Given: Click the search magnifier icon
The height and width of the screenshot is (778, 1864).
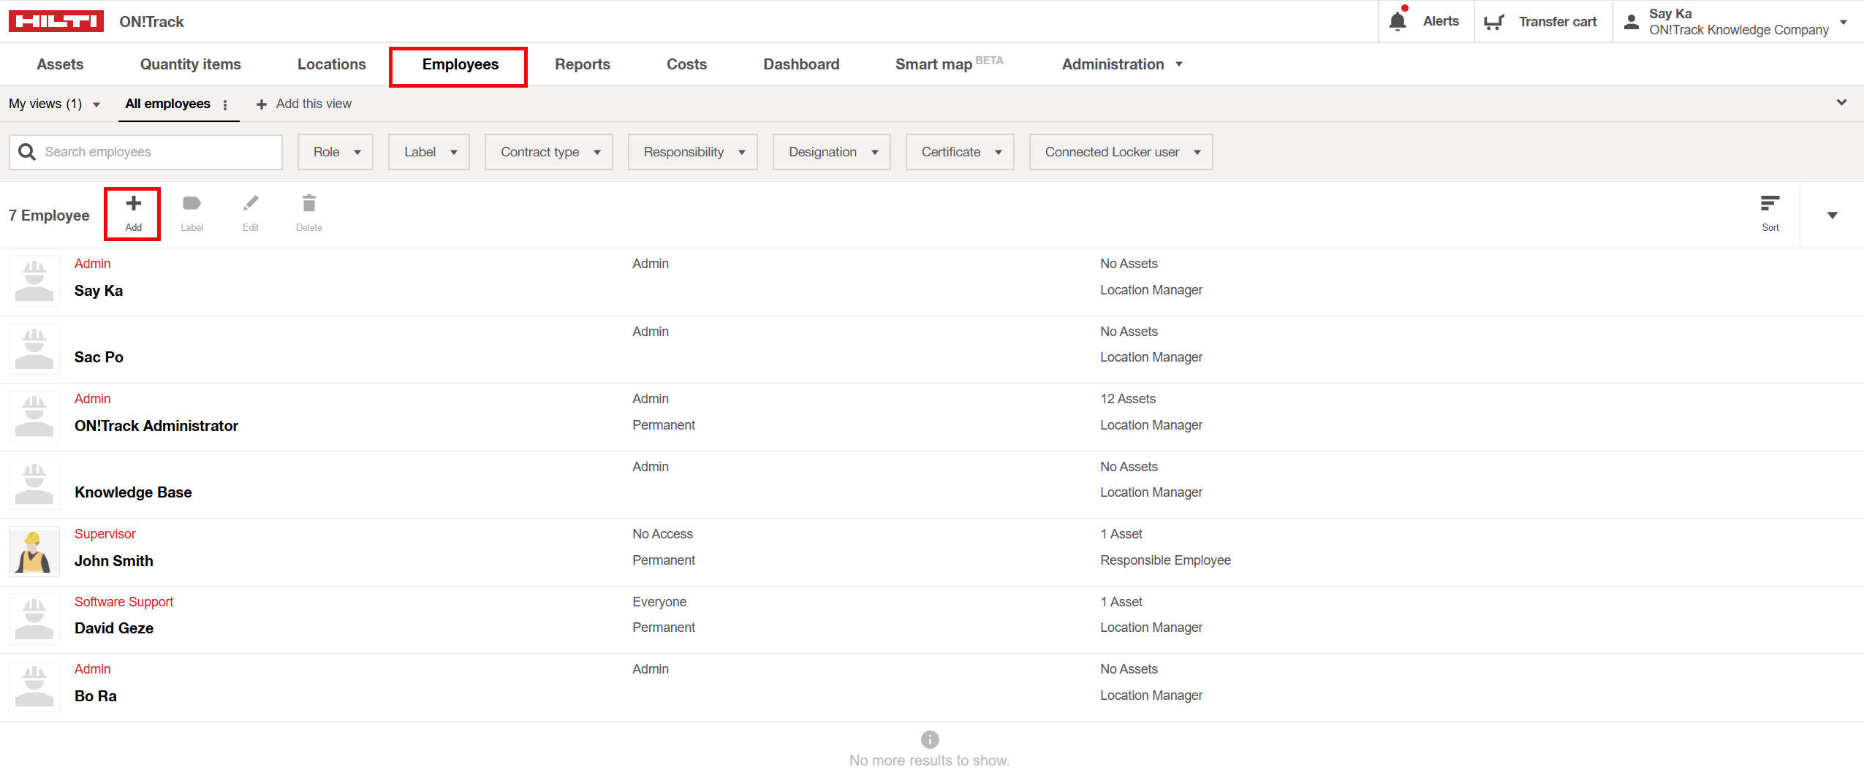Looking at the screenshot, I should [27, 151].
